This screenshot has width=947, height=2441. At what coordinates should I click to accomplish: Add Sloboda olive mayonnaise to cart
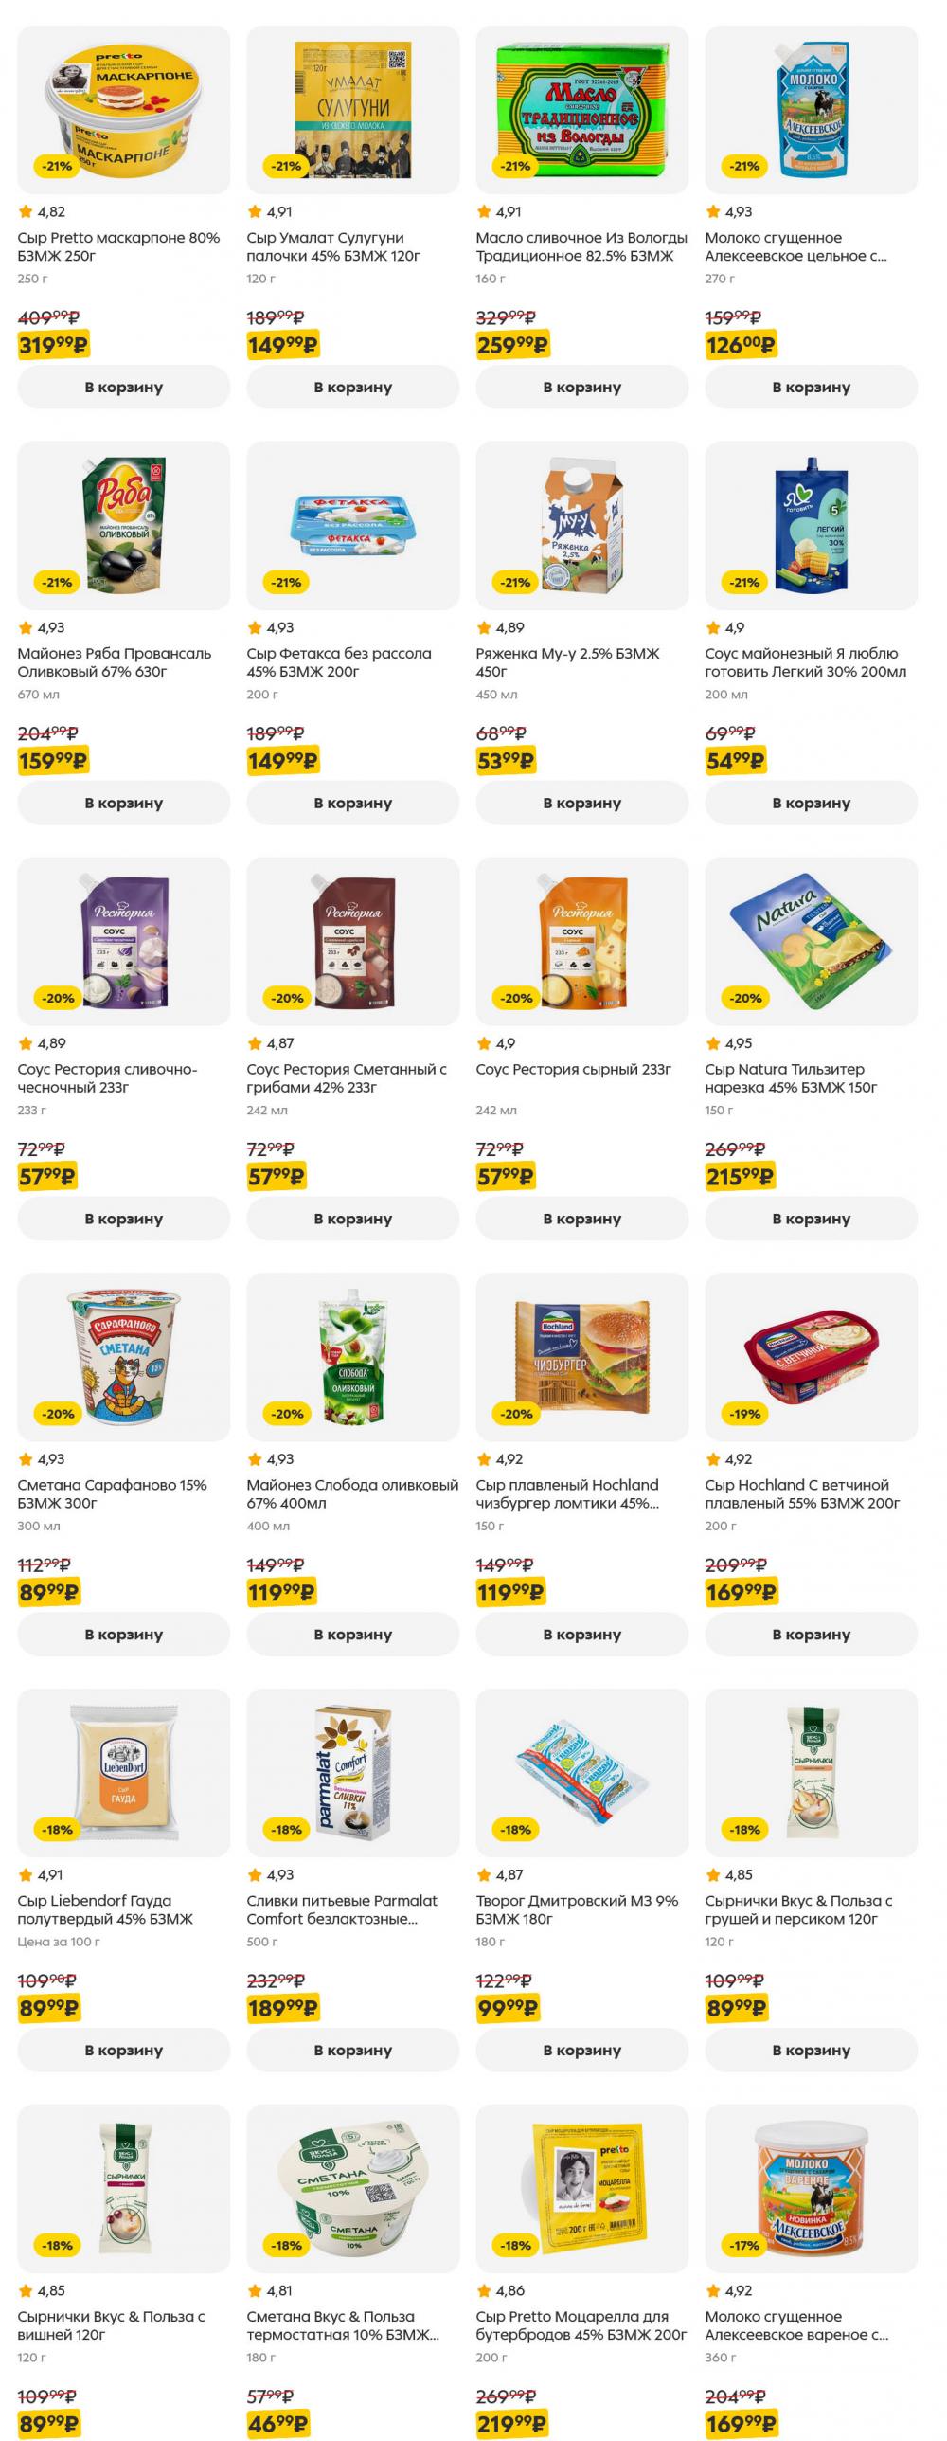point(352,1635)
